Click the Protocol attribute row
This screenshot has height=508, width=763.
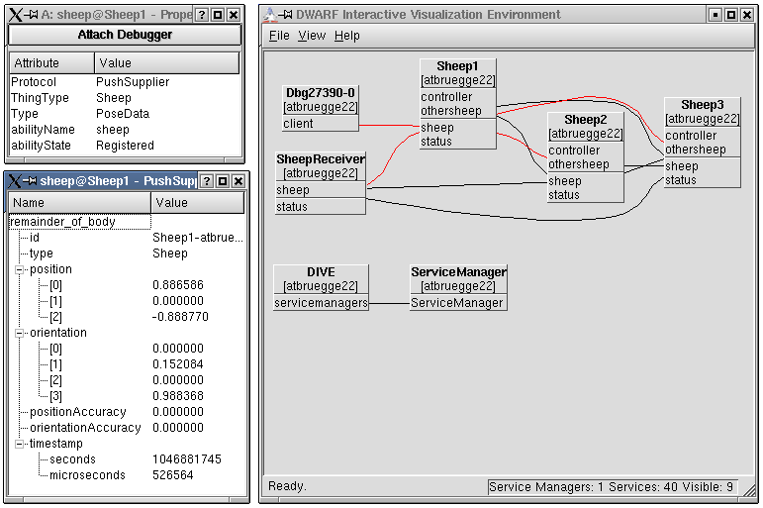click(125, 82)
